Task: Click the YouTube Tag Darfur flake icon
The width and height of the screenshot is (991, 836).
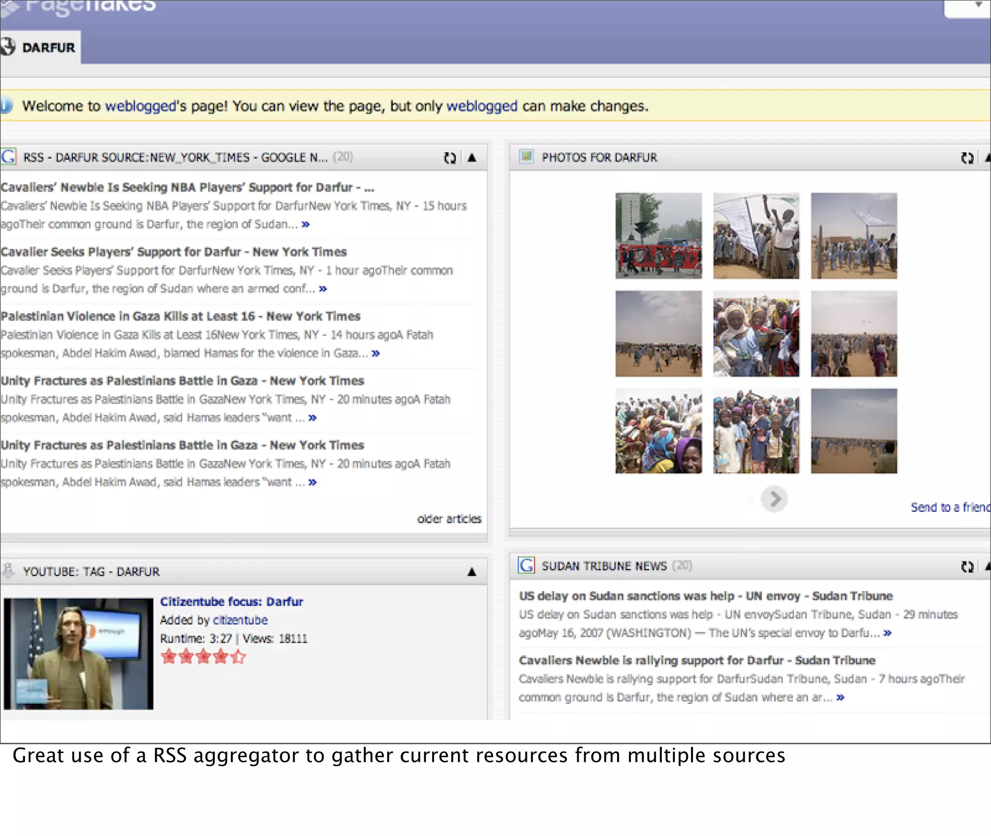Action: (x=8, y=571)
